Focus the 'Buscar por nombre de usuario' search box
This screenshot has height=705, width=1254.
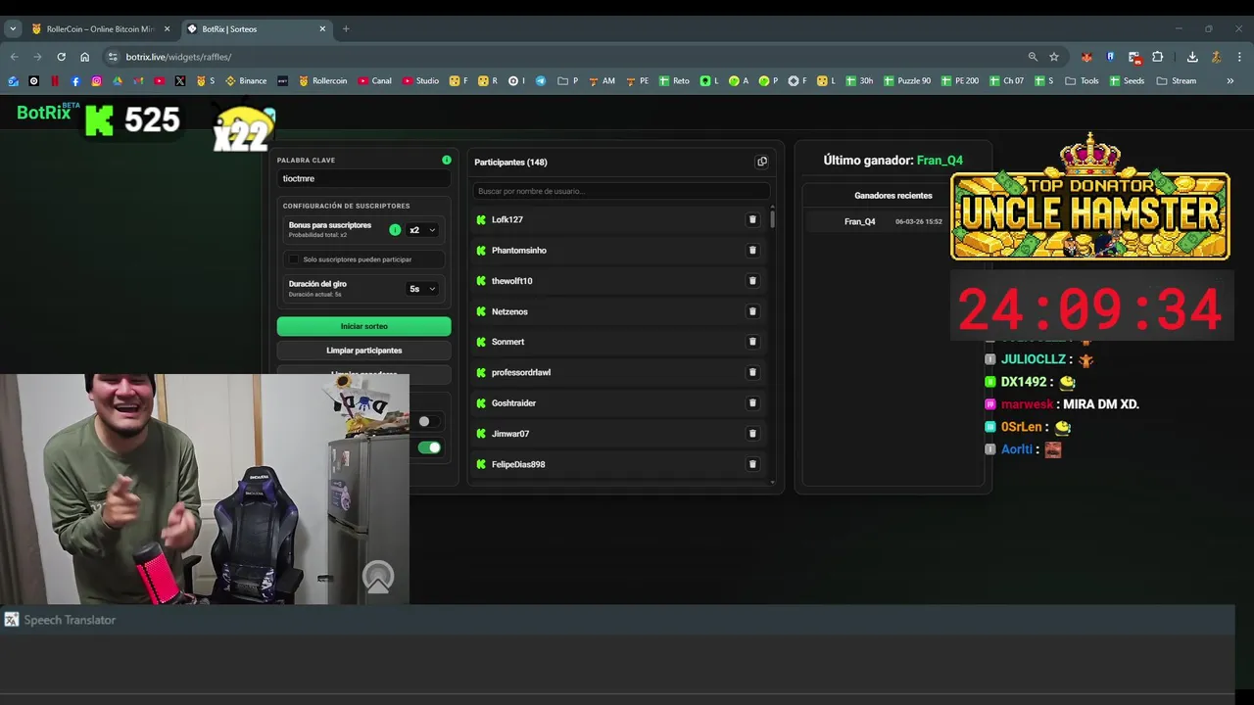click(x=621, y=191)
